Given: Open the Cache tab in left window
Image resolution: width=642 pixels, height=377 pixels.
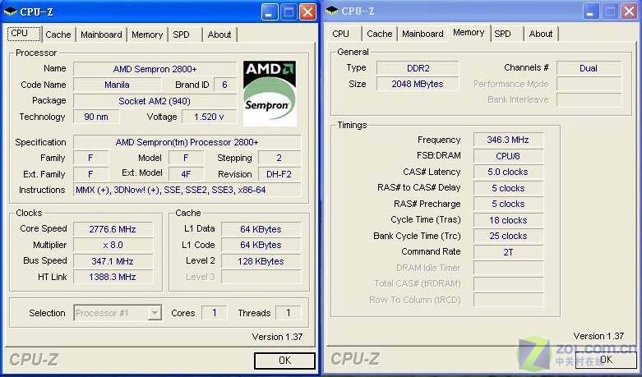Looking at the screenshot, I should (x=58, y=34).
